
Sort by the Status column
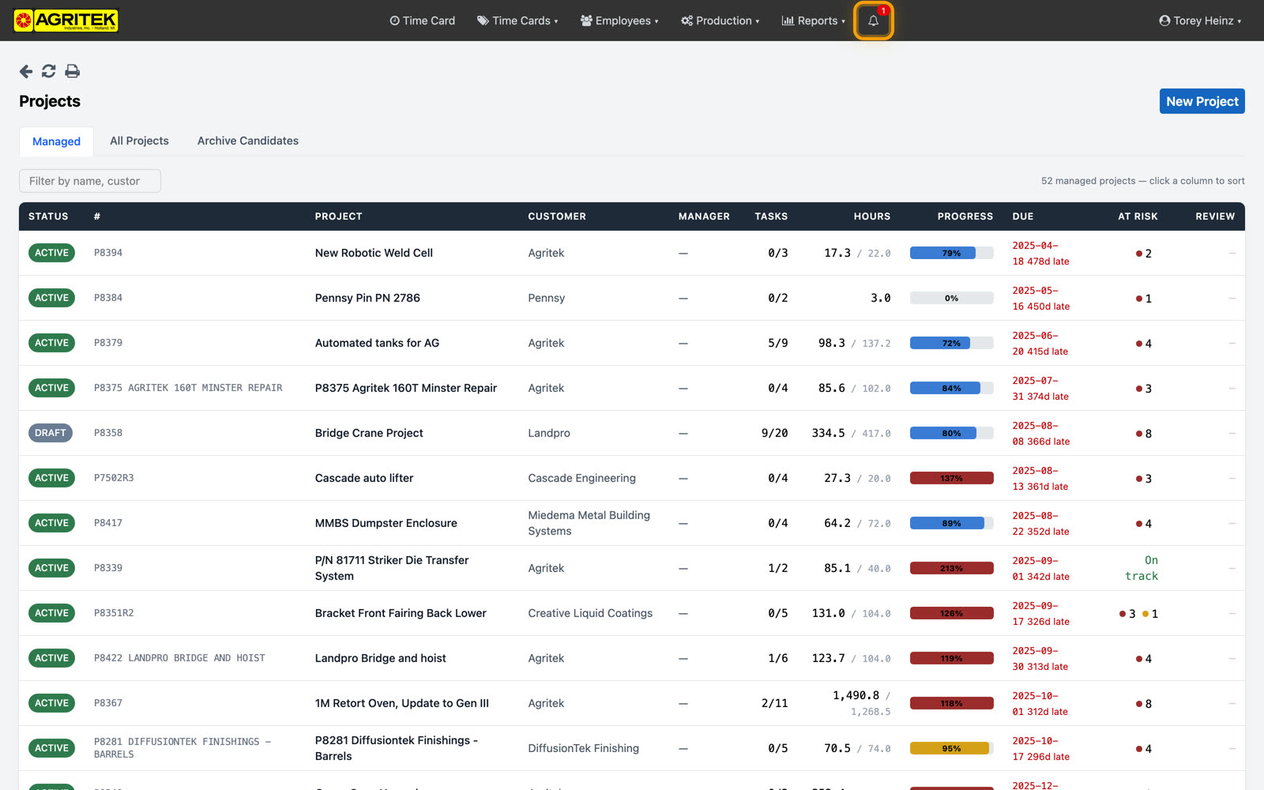pyautogui.click(x=48, y=216)
